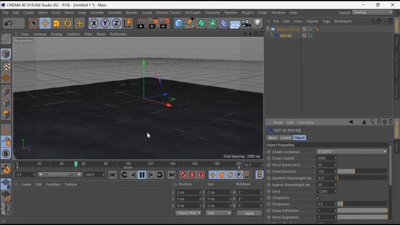Adjust the Chopyness amount slider

click(x=362, y=204)
